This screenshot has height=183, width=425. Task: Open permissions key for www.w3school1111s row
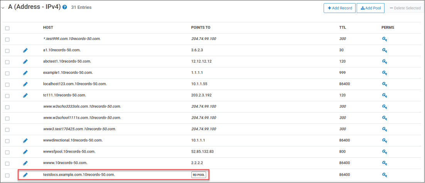click(x=385, y=118)
